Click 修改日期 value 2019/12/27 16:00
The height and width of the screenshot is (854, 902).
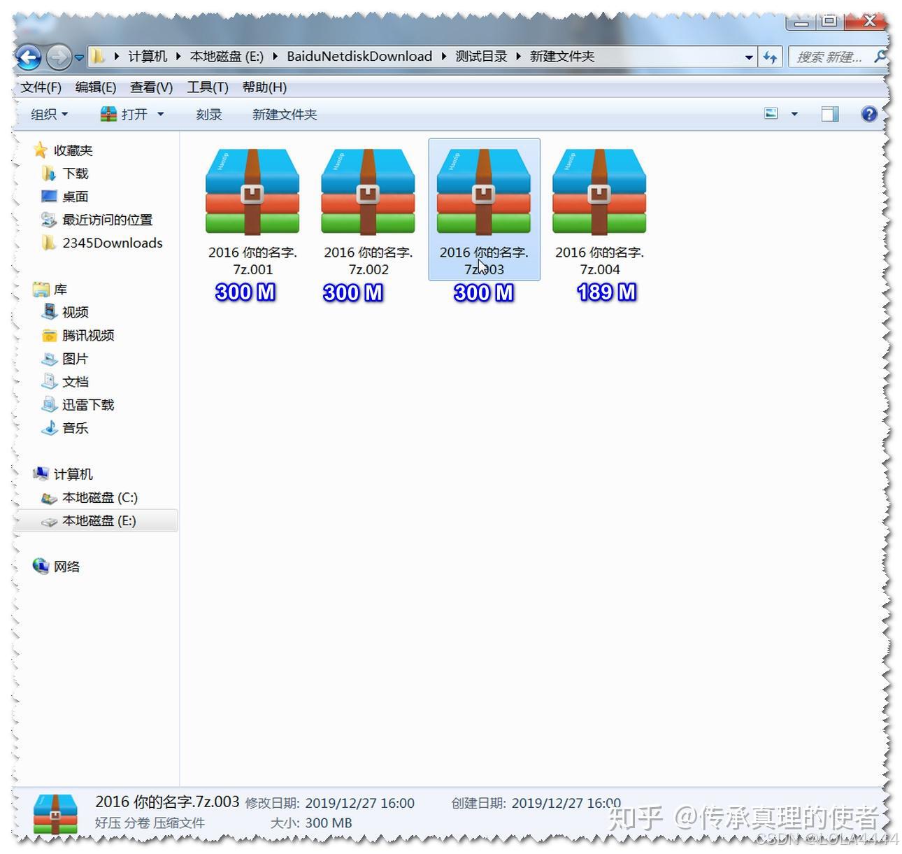point(360,804)
